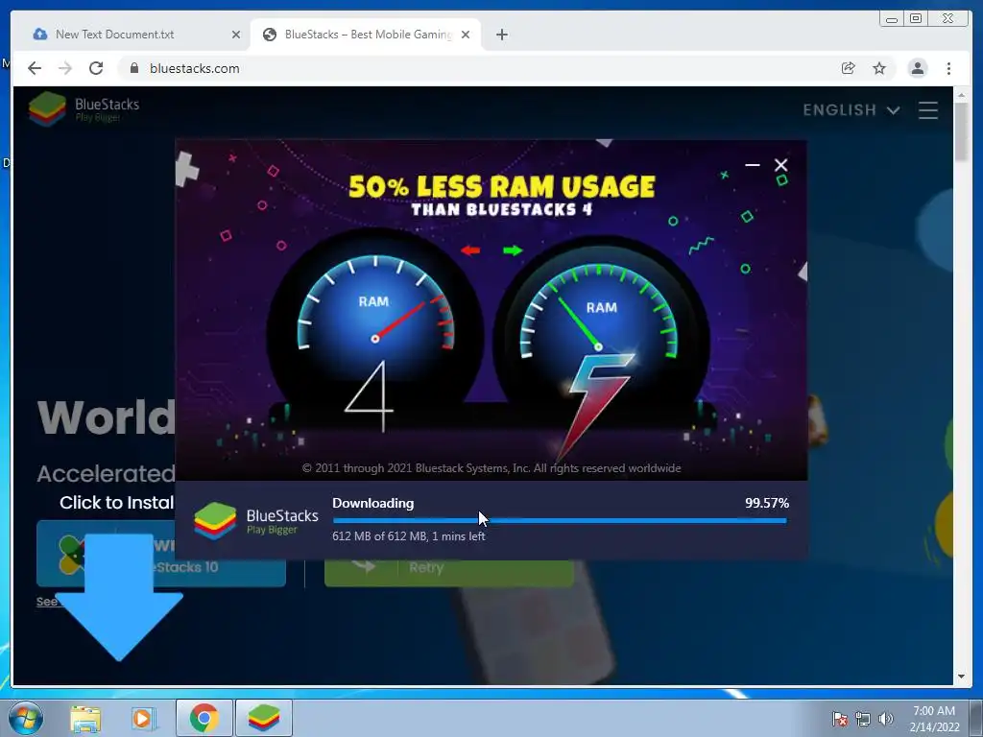Screen dimensions: 983x737
Task: Close the BlueStacks installer dialog
Action: point(780,165)
